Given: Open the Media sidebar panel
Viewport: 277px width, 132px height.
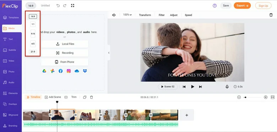Looking at the screenshot, I should (x=12, y=28).
